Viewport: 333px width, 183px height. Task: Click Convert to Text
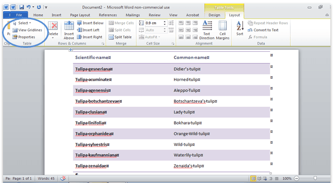click(x=263, y=30)
